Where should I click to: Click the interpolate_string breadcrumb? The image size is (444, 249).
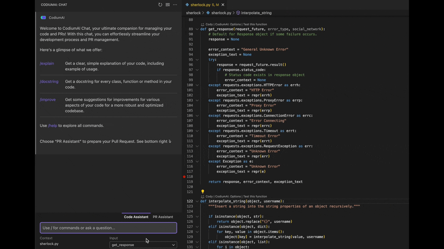coord(256,13)
